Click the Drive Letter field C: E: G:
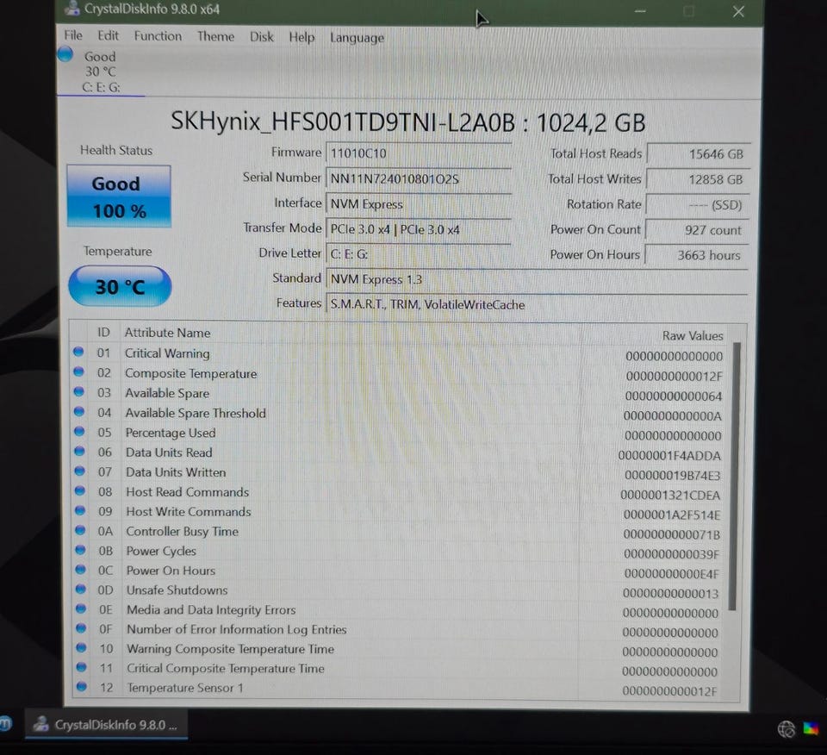The width and height of the screenshot is (827, 755). pos(419,254)
